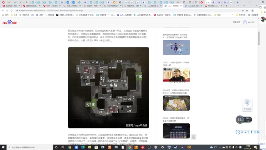266x150 pixels.
Task: Open the taskbar clock and date
Action: pyautogui.click(x=248, y=147)
